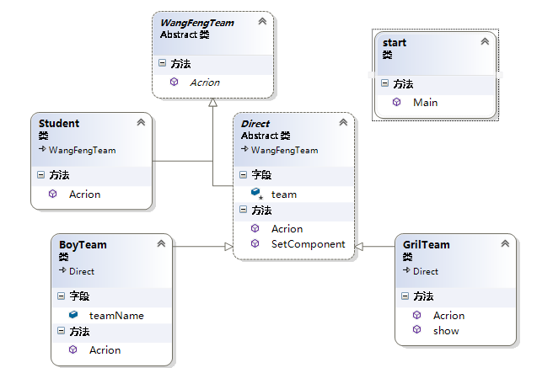Select the GrilTeam class title
Viewport: 553px width, 368px height.
(426, 244)
